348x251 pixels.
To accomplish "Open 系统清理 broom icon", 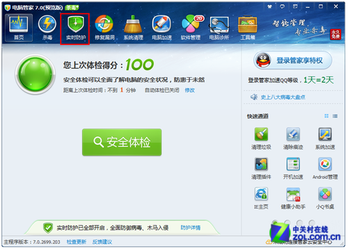I will 133,28.
